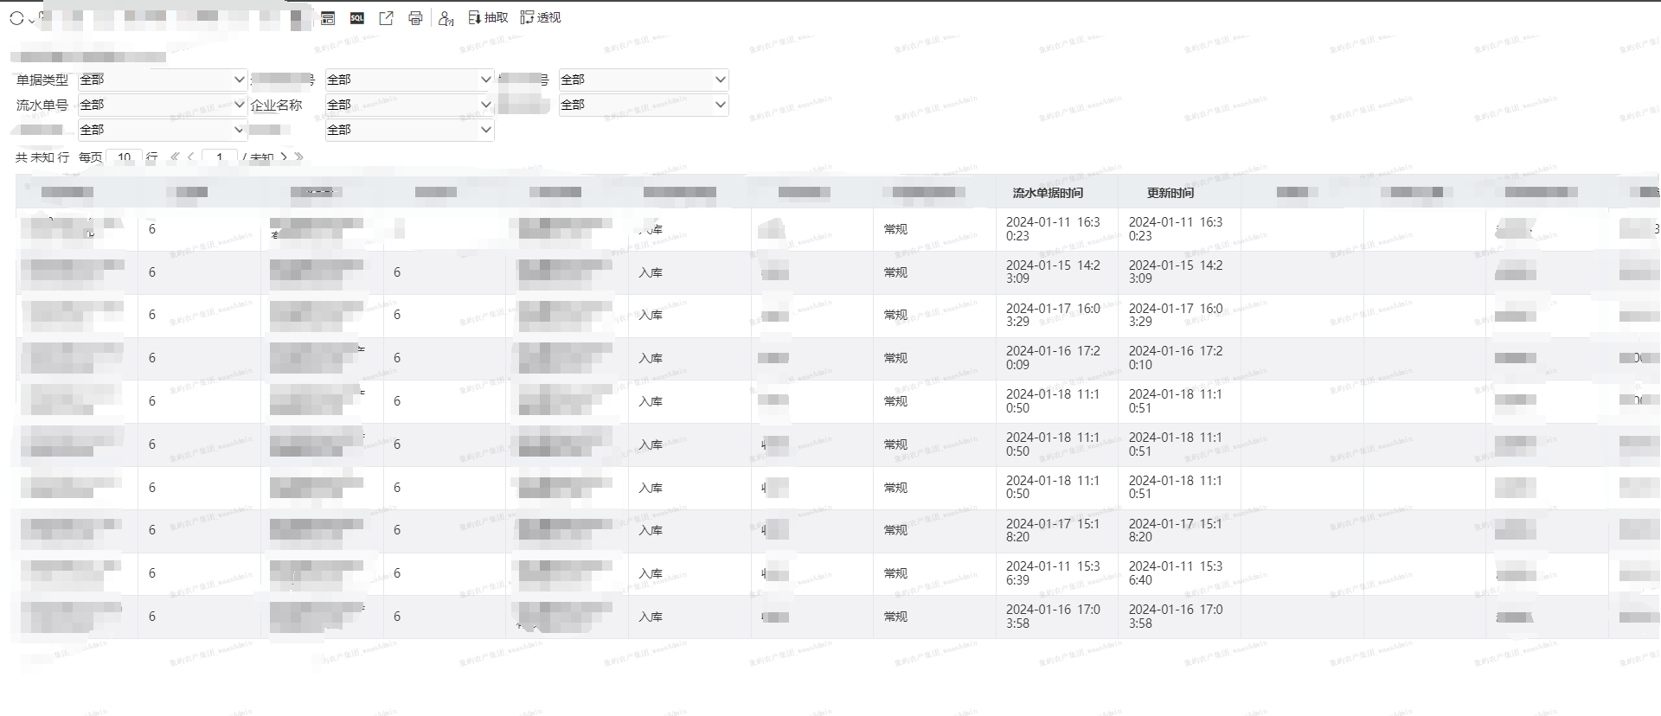Go to first page double-left arrow

pyautogui.click(x=175, y=157)
